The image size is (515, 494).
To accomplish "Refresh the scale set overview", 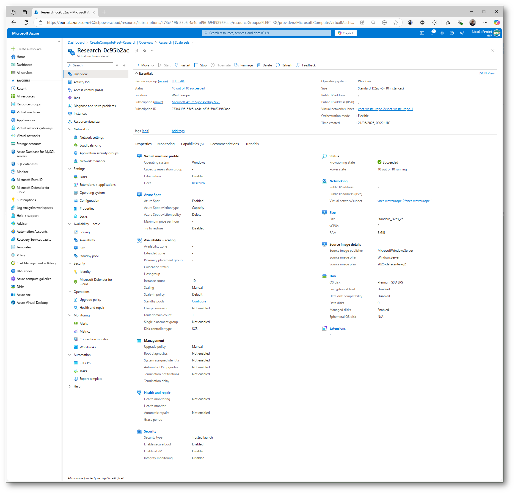I will (284, 65).
